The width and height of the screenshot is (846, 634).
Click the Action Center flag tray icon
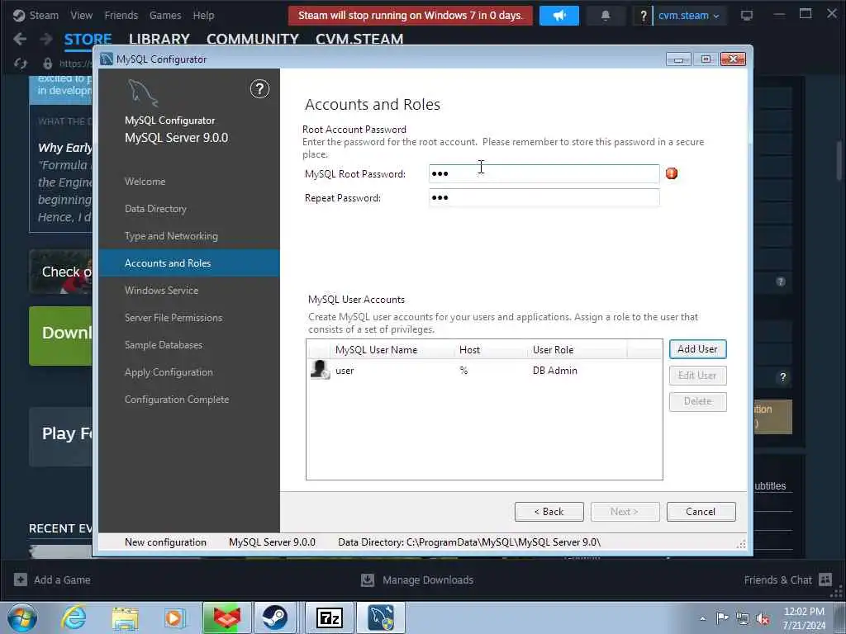[x=722, y=618]
